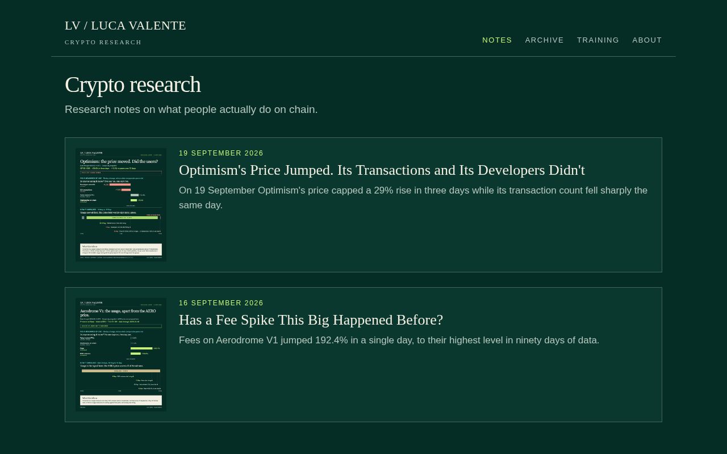Go to the Archive page
Image resolution: width=727 pixels, height=454 pixels.
tap(544, 40)
